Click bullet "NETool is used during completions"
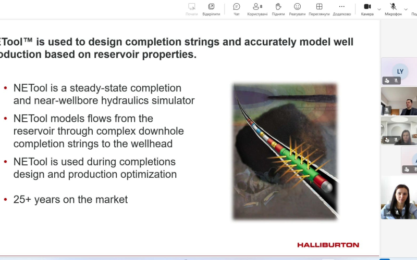This screenshot has height=260, width=417. pyautogui.click(x=94, y=162)
